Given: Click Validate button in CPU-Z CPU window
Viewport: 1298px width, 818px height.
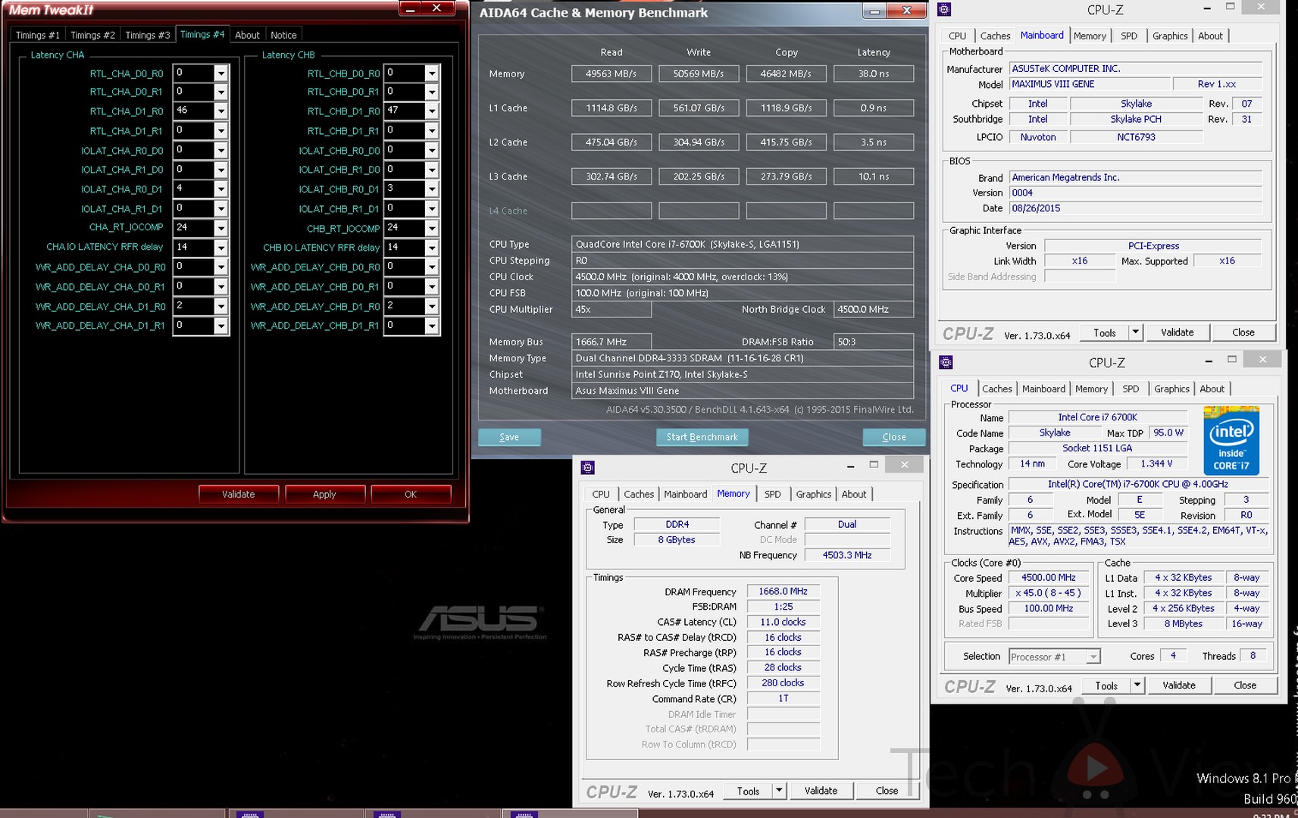Looking at the screenshot, I should [x=1179, y=685].
